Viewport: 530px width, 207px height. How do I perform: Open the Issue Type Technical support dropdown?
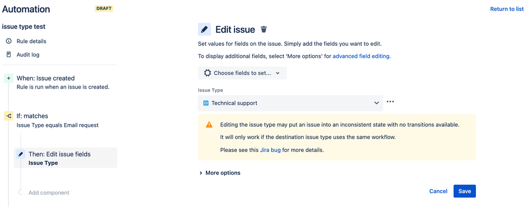pos(290,103)
